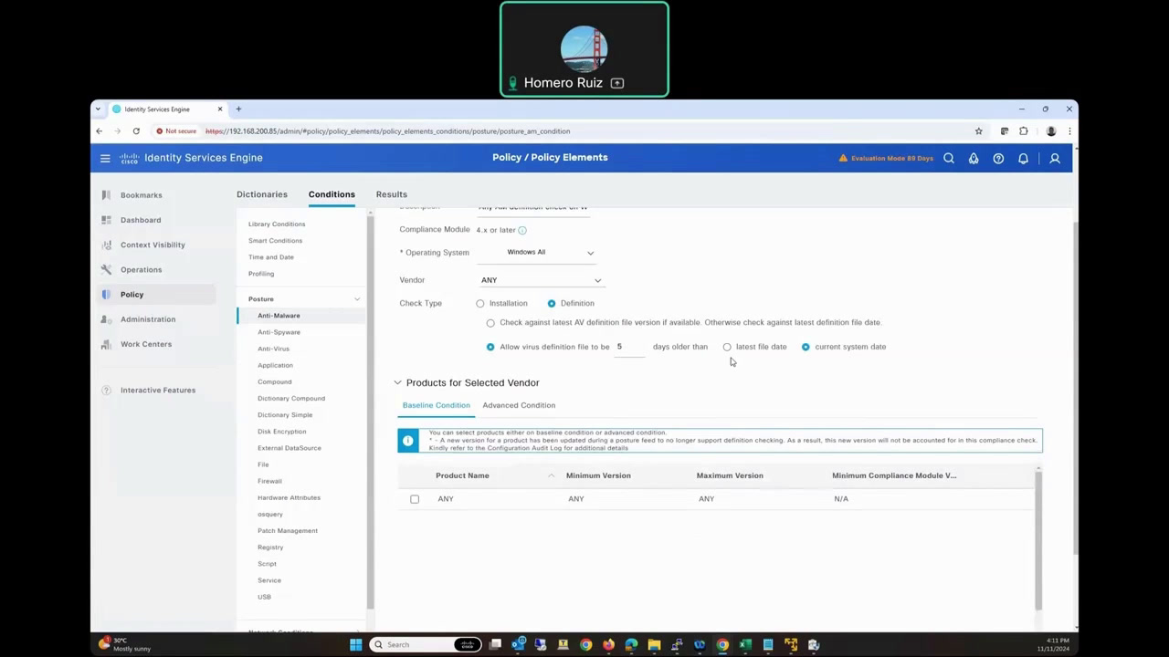Select 'Allow virus definition file to be' radio
The width and height of the screenshot is (1169, 657).
click(490, 347)
